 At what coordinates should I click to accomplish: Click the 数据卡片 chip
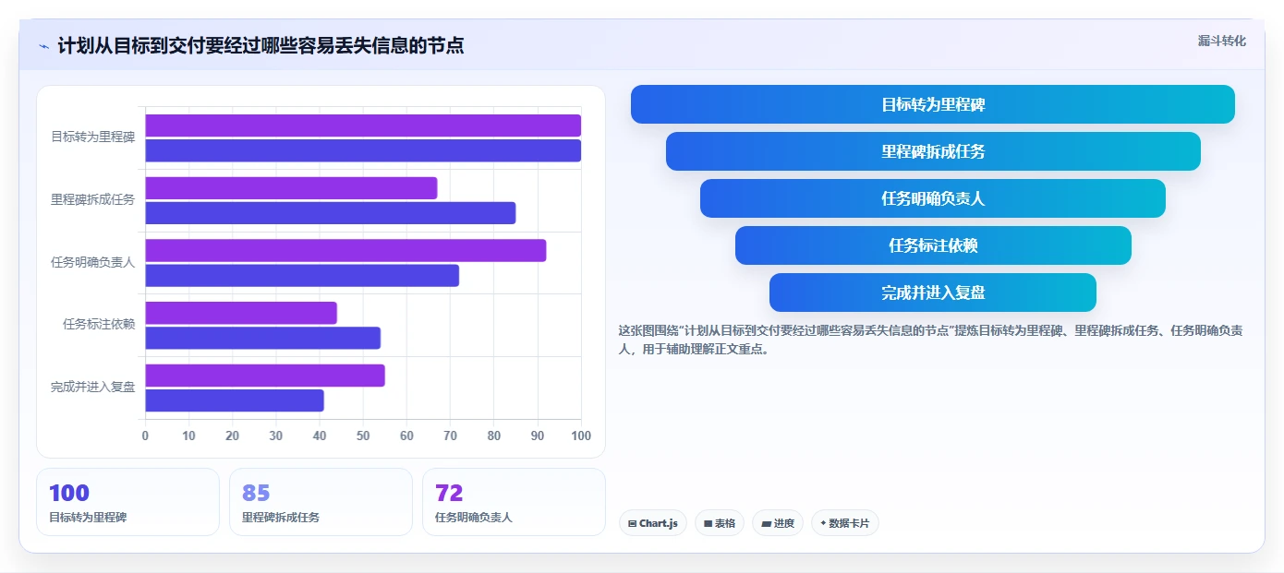(x=845, y=523)
